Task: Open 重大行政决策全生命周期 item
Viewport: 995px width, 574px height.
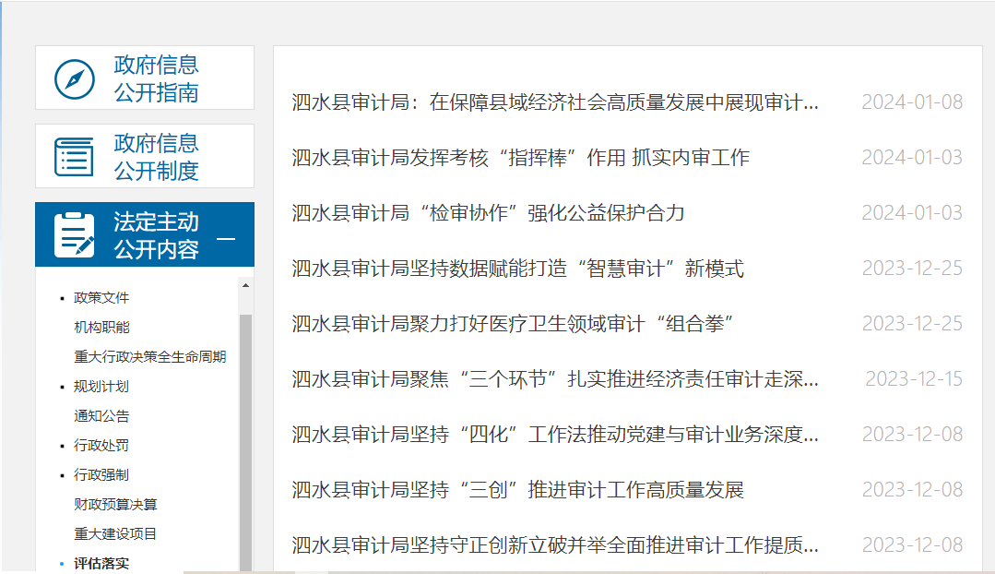Action: pos(149,357)
